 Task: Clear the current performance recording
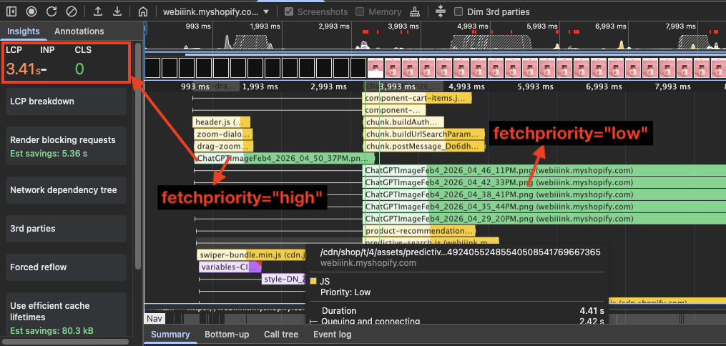pyautogui.click(x=71, y=12)
